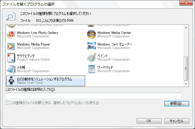Select the Windows Live Photo Gallery icon
The width and height of the screenshot is (195, 129).
(x=11, y=34)
